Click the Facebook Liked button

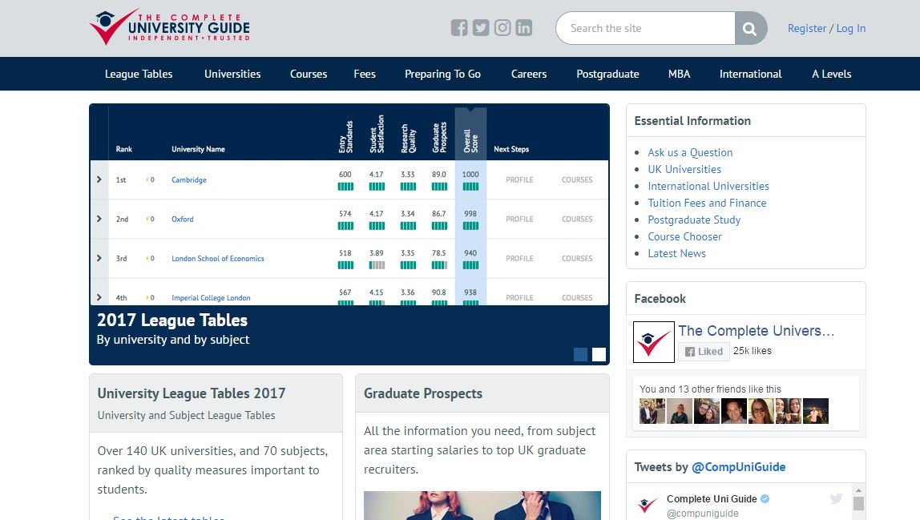tap(704, 352)
